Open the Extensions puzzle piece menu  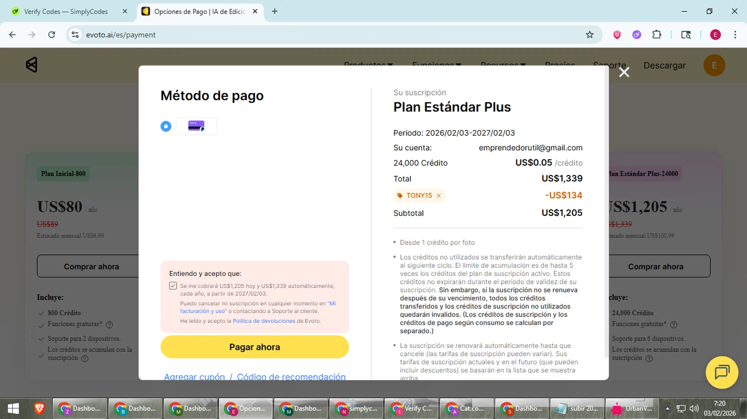(657, 35)
